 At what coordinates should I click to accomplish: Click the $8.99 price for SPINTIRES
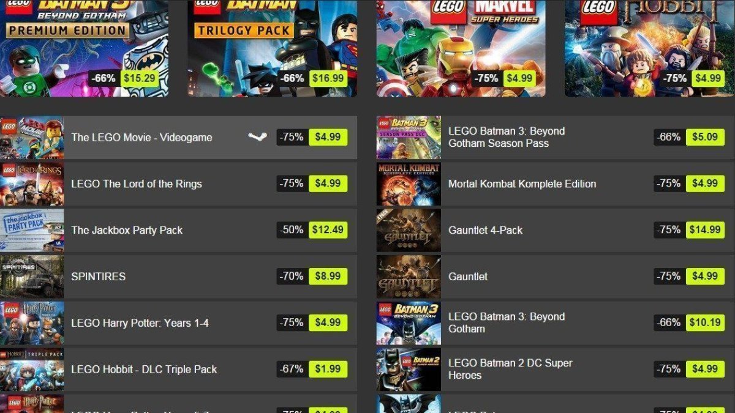[328, 277]
